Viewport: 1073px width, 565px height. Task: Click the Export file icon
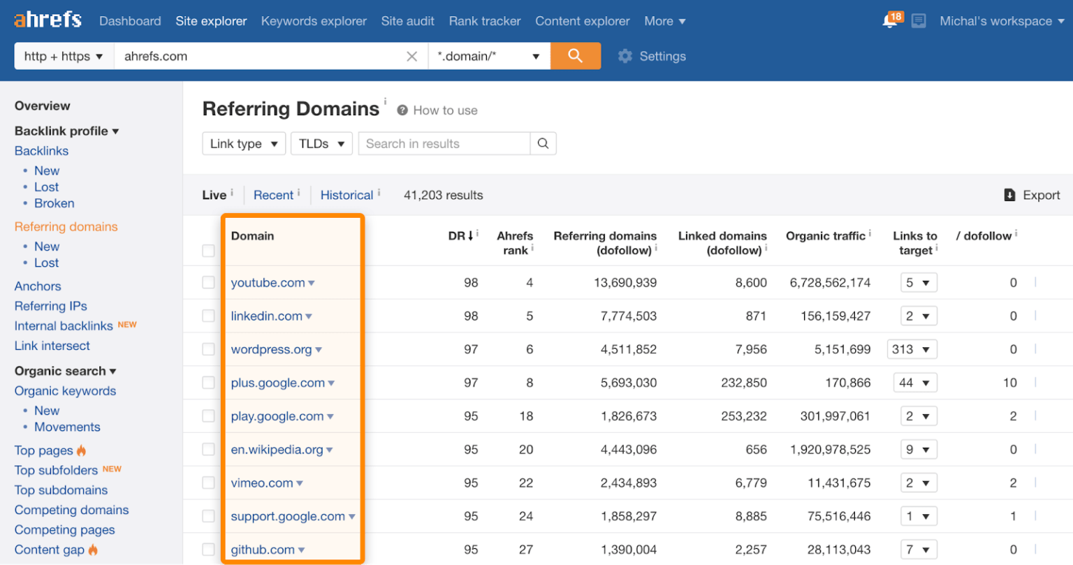pyautogui.click(x=1009, y=196)
